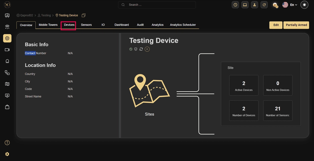This screenshot has height=161, width=314.
Task: Click the Code label
Action: click(x=28, y=89)
